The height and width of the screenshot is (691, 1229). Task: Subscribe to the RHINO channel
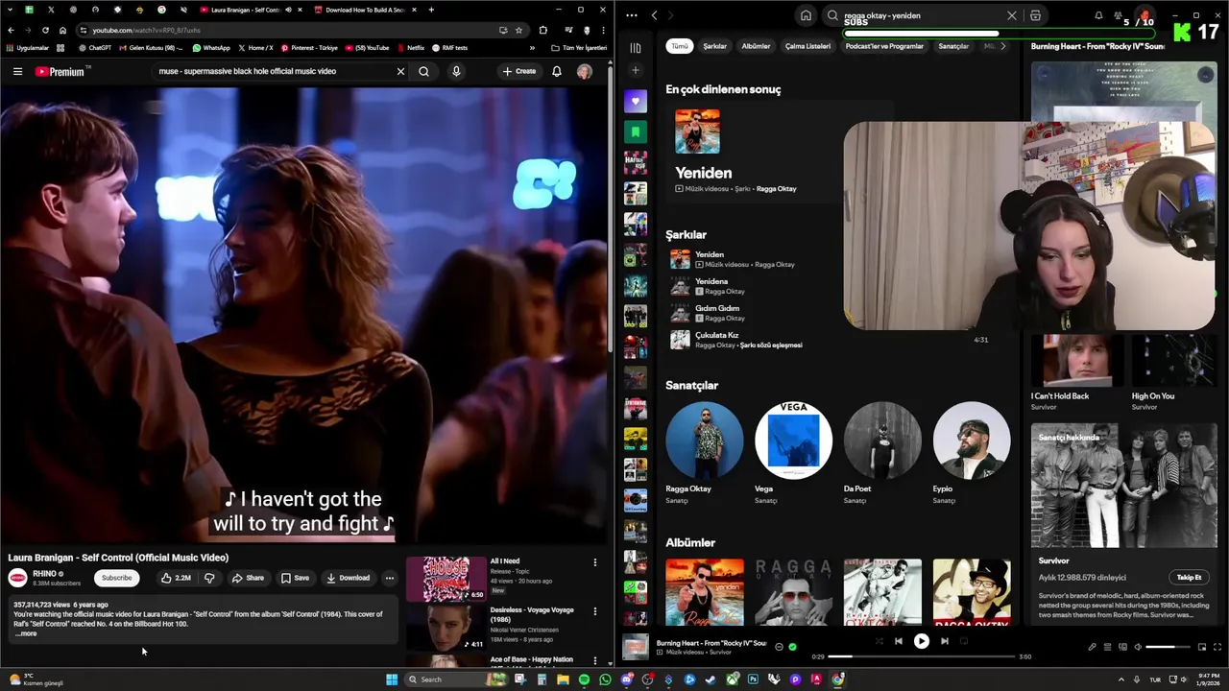[117, 578]
